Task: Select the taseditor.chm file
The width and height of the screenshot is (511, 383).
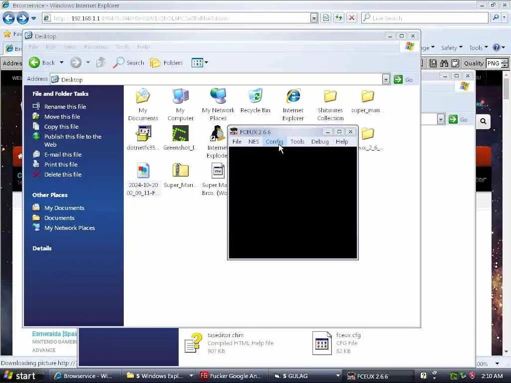Action: pos(230,343)
